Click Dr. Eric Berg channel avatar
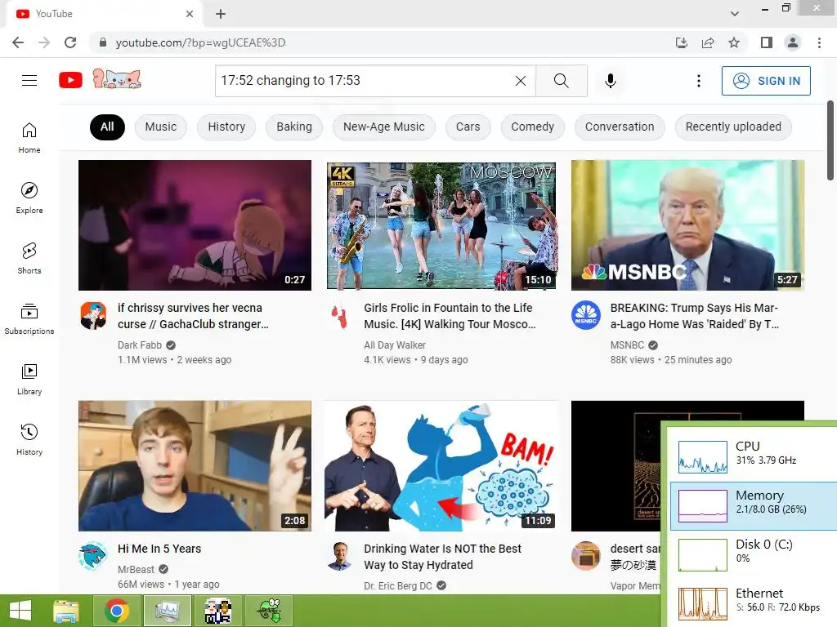 pyautogui.click(x=339, y=556)
